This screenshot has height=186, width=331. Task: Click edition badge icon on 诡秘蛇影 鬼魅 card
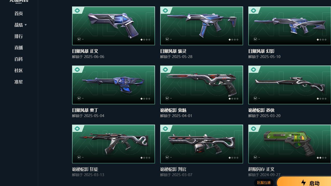pos(165,70)
